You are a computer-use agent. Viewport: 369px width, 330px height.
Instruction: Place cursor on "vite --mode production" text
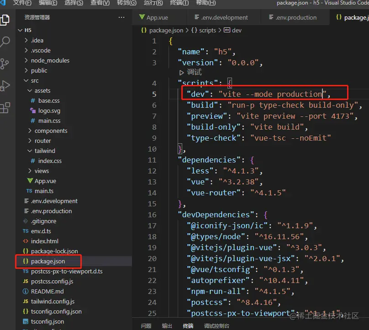pyautogui.click(x=273, y=94)
